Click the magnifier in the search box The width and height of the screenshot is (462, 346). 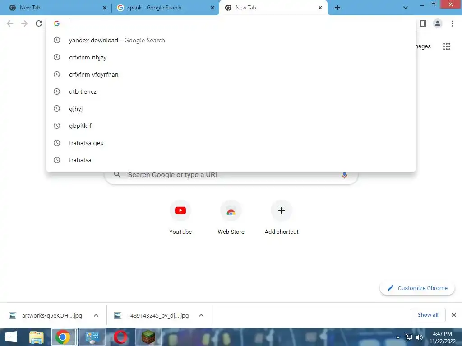click(x=117, y=175)
